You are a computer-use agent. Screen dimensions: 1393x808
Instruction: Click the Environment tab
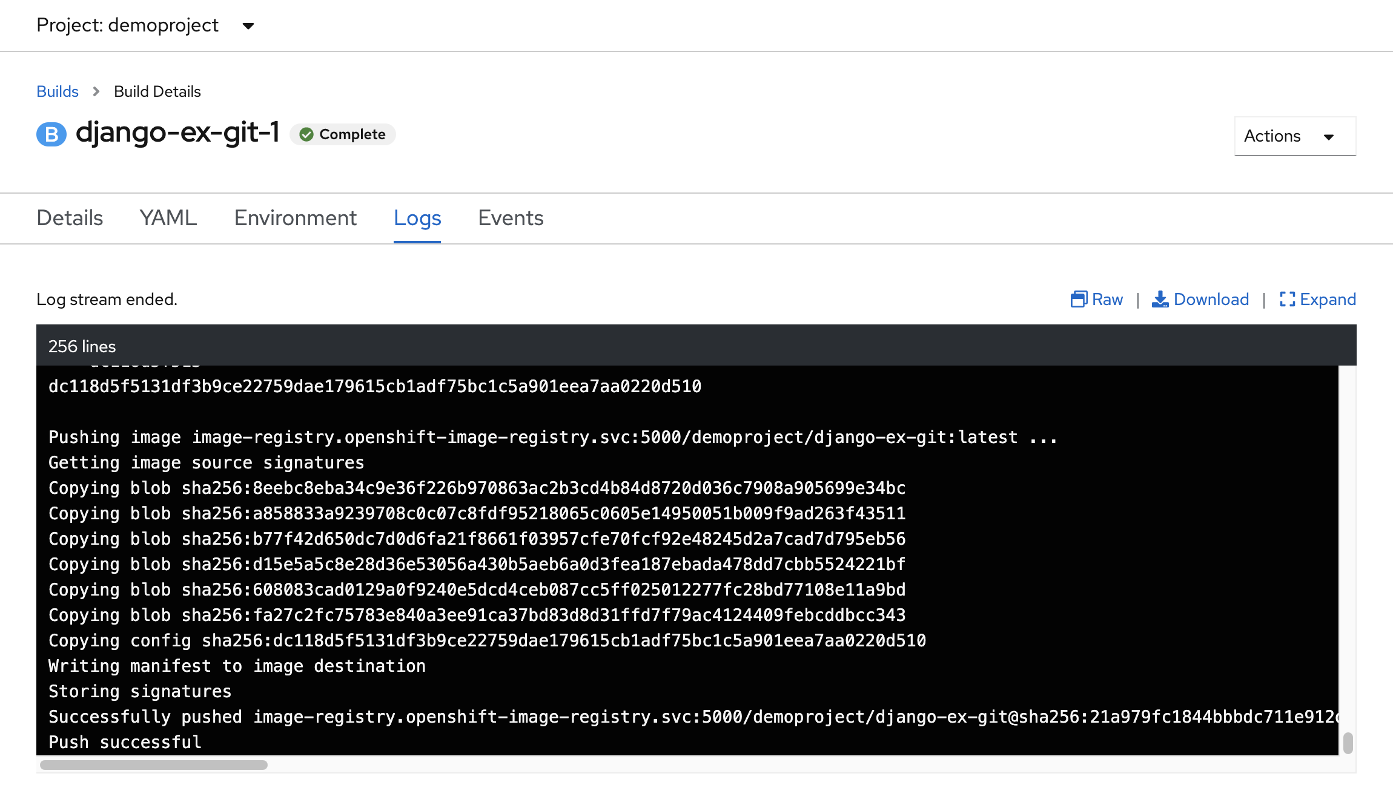coord(294,217)
